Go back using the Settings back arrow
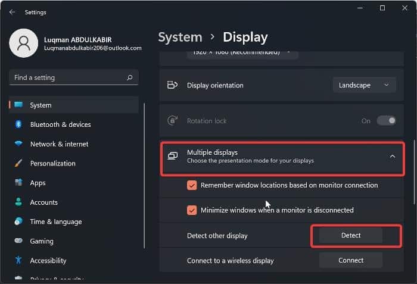This screenshot has width=417, height=284. 13,12
